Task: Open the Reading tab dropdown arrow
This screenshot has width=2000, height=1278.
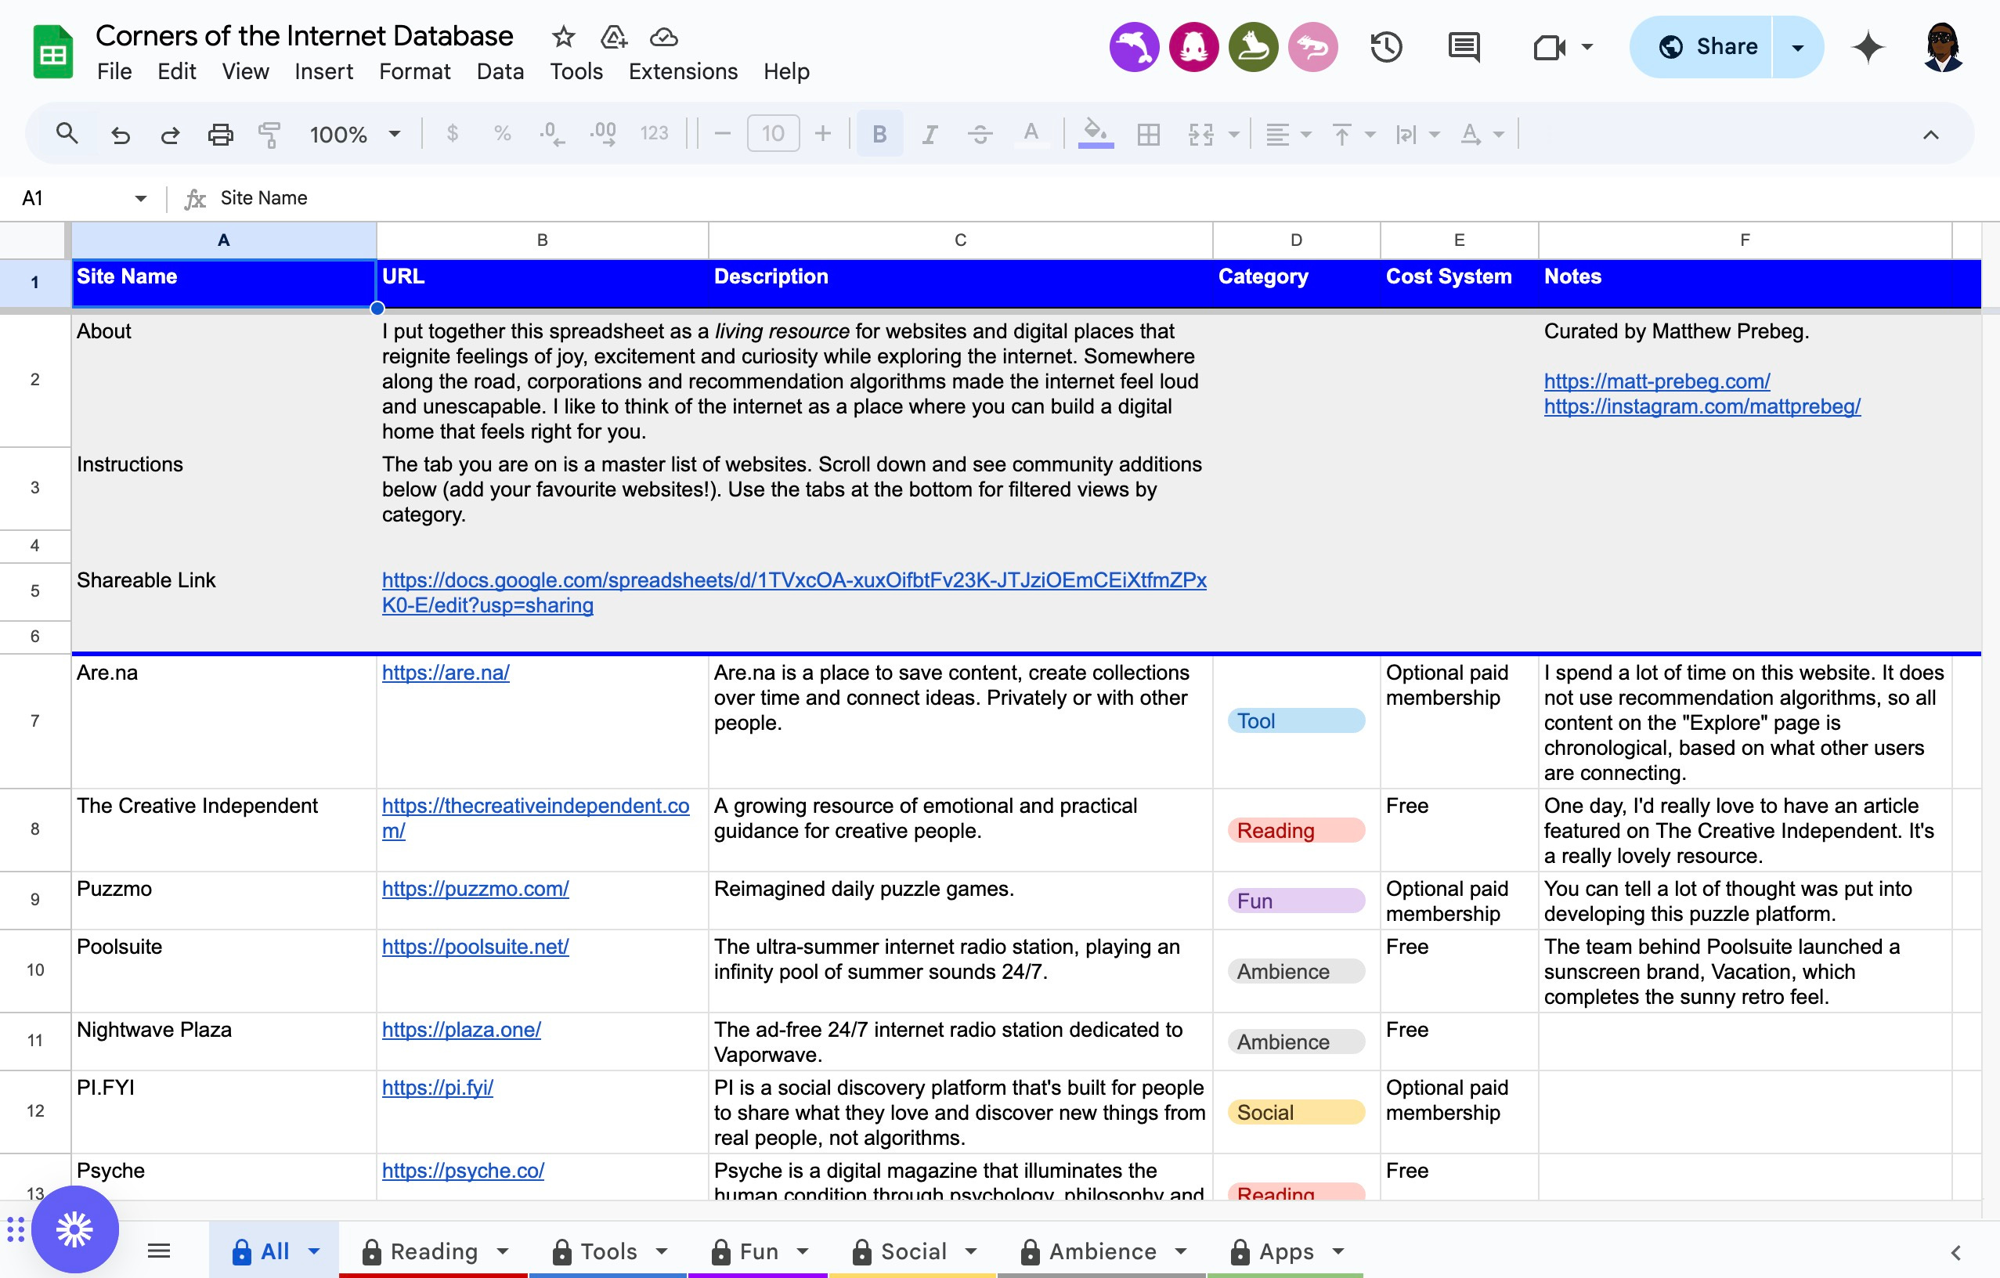Action: point(503,1251)
